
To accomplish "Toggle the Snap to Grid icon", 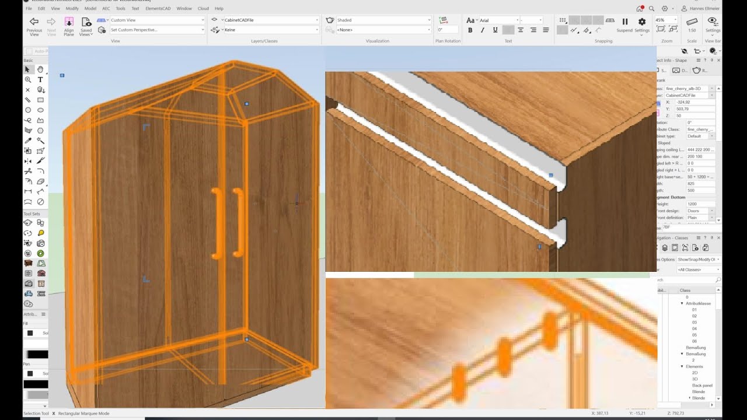I will (562, 20).
